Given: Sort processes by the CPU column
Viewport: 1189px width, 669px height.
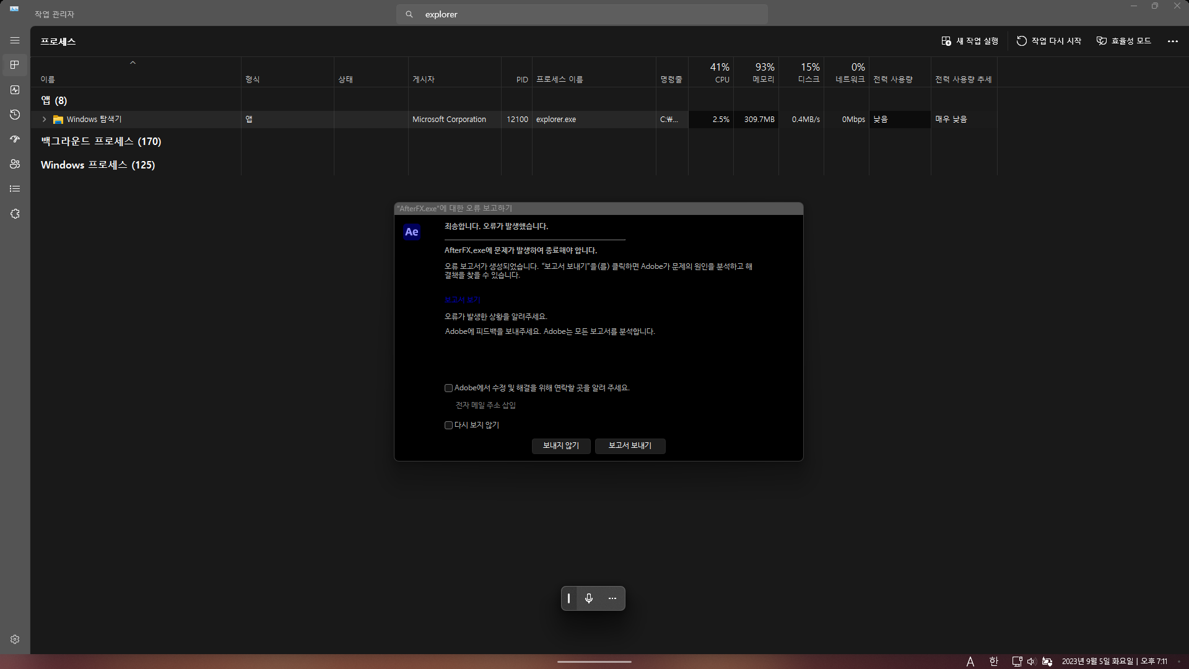Looking at the screenshot, I should [719, 72].
